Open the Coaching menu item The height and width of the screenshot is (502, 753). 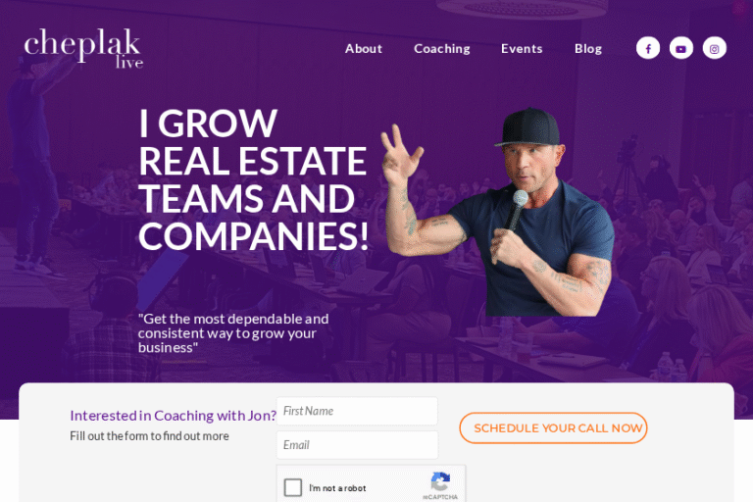tap(442, 48)
